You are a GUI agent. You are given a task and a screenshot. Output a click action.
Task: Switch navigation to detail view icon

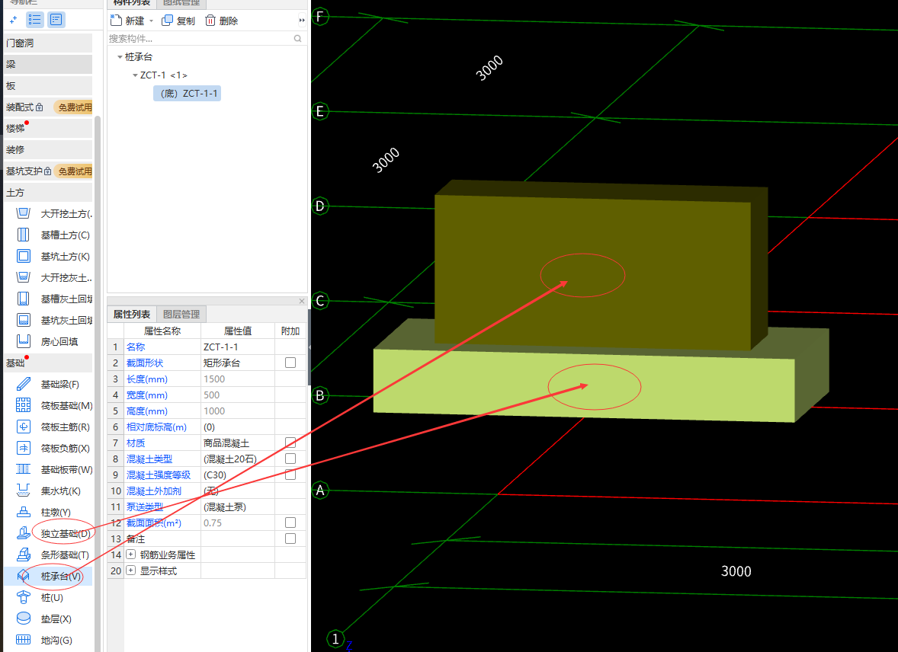(x=56, y=20)
